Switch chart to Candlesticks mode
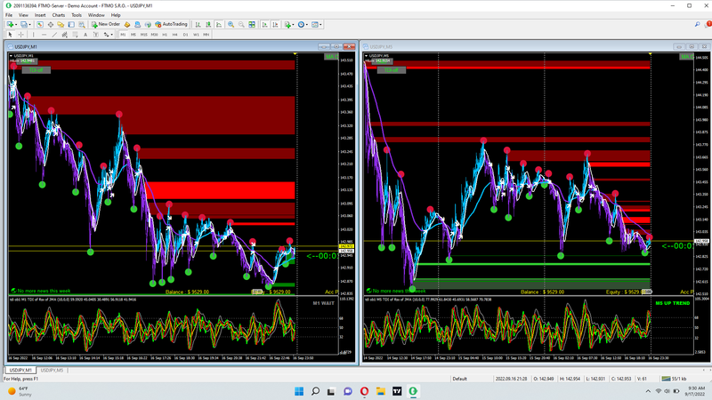 208,25
